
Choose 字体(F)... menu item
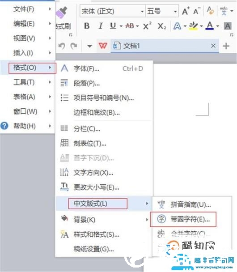tap(104, 69)
